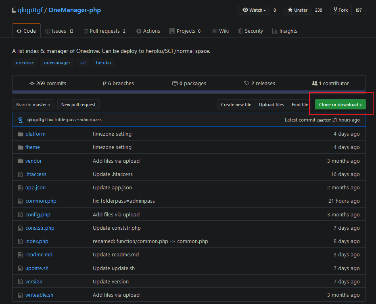Open the Wiki tab
This screenshot has height=304, width=376.
pyautogui.click(x=220, y=31)
